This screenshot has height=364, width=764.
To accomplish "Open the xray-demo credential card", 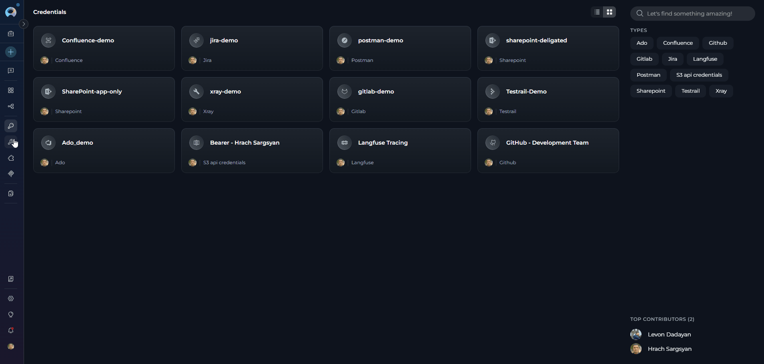I will (252, 99).
